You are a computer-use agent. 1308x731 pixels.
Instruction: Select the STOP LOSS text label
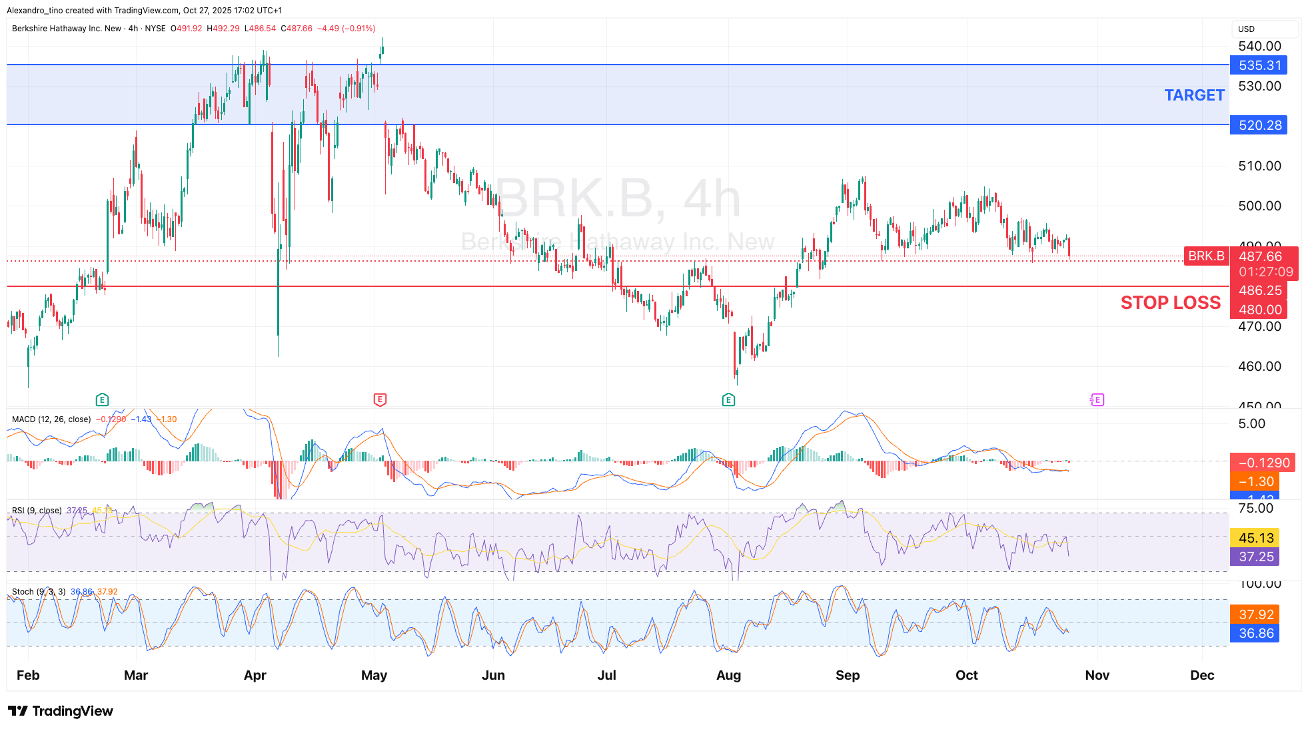[x=1170, y=303]
